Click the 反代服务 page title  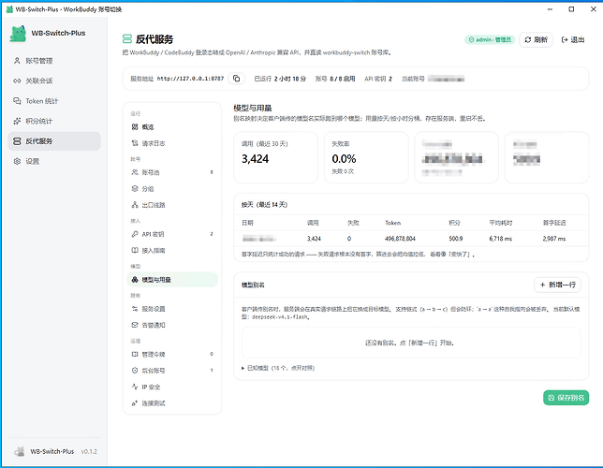pos(154,39)
